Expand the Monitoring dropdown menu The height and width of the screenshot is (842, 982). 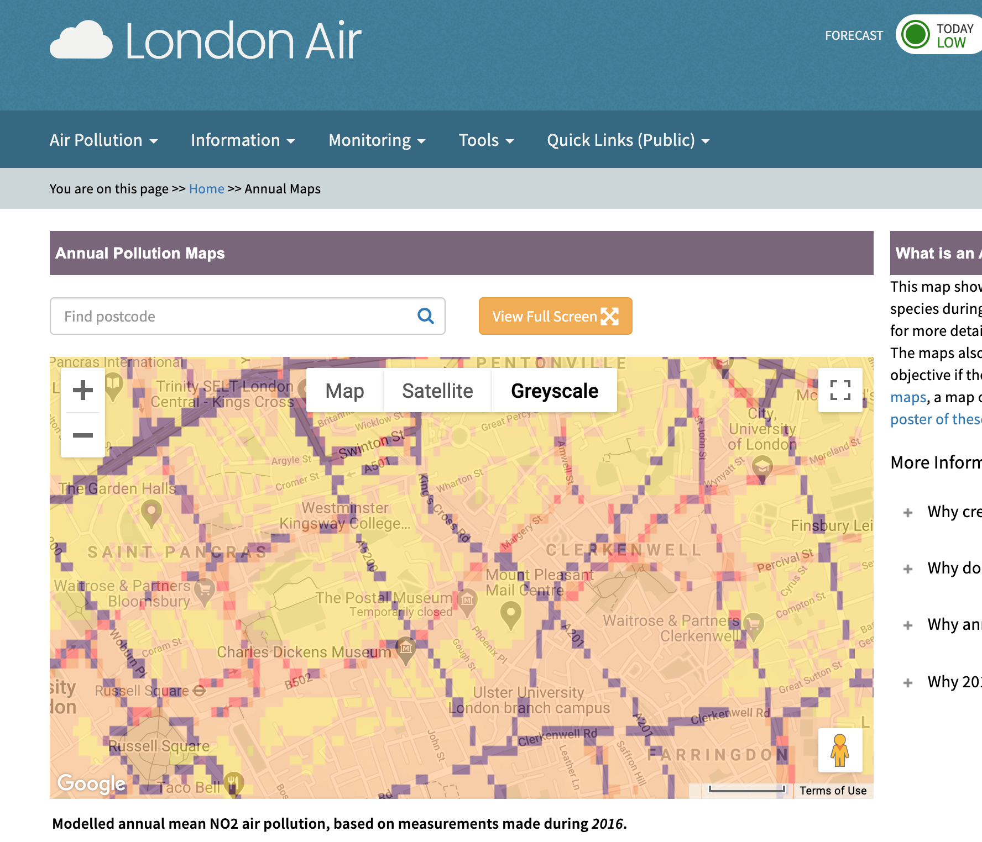click(377, 140)
